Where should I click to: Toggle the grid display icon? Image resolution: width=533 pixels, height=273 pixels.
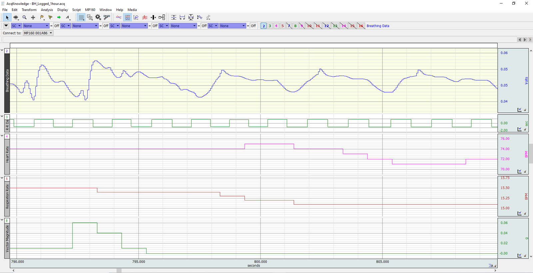tap(81, 17)
